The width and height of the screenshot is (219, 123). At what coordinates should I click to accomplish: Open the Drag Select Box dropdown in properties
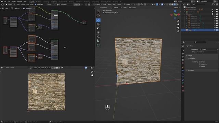point(207,52)
